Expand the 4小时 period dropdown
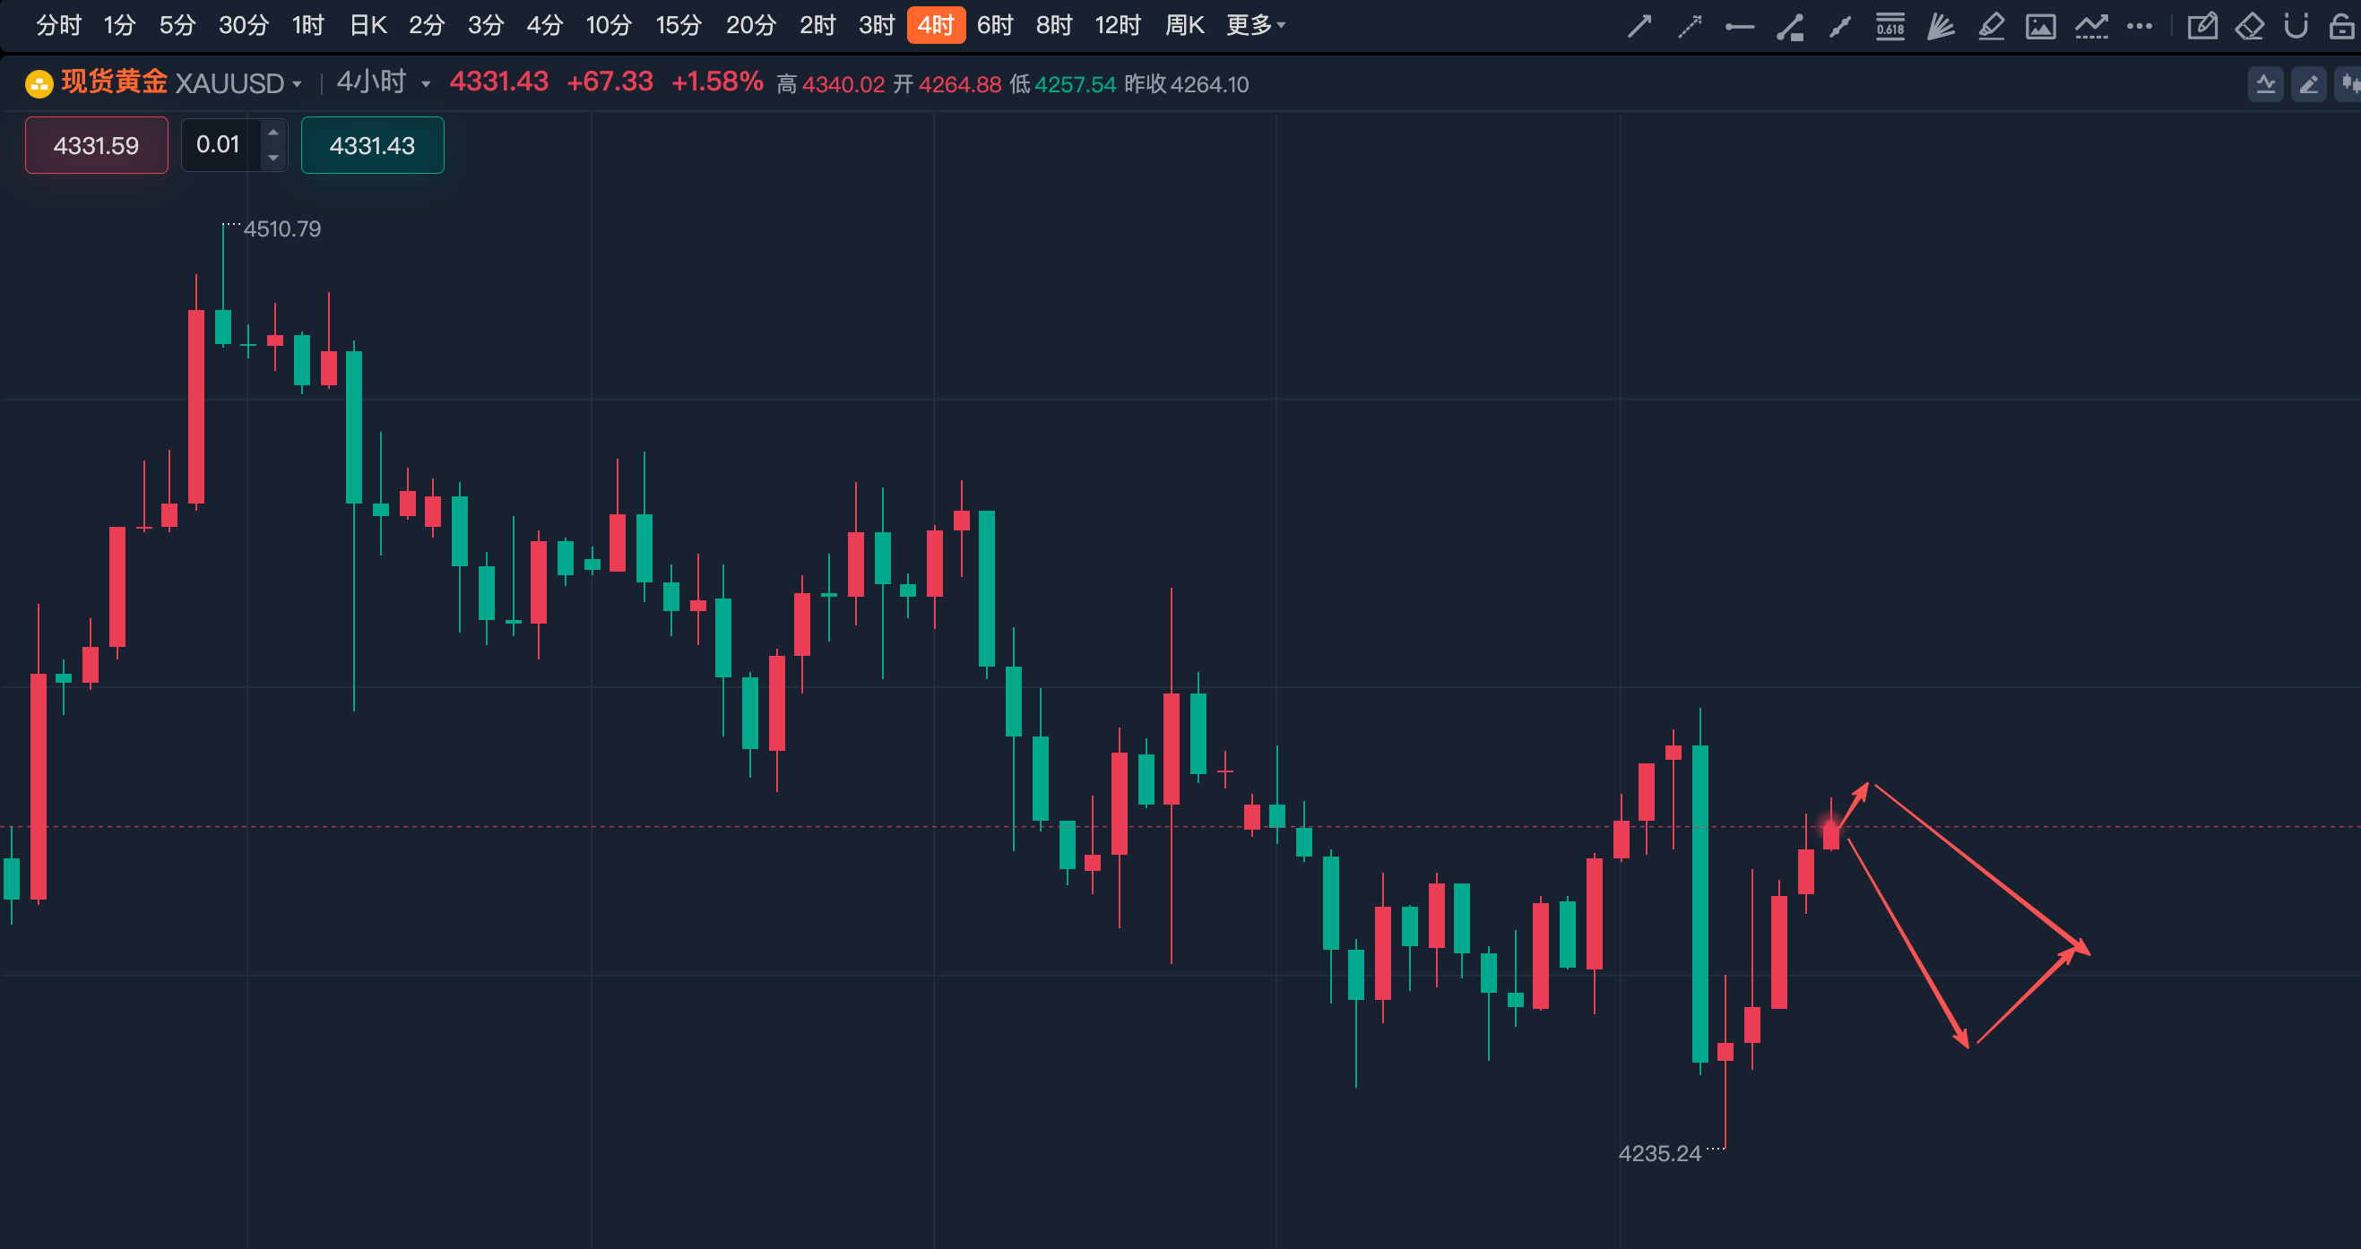The image size is (2361, 1249). [x=383, y=82]
